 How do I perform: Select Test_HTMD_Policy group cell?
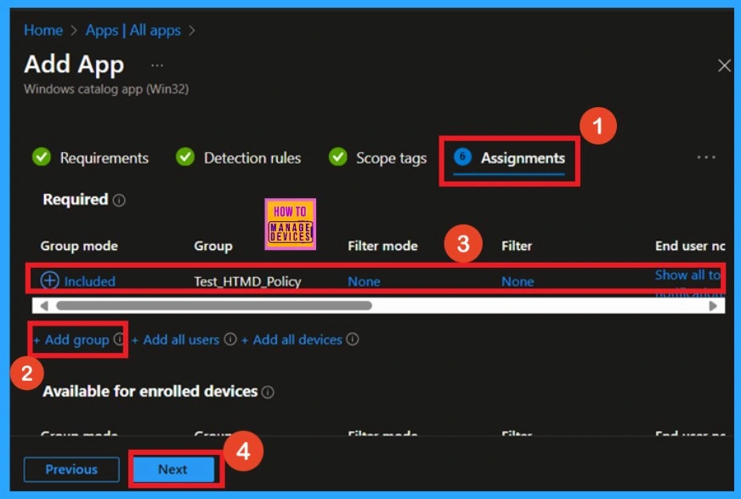(x=247, y=281)
